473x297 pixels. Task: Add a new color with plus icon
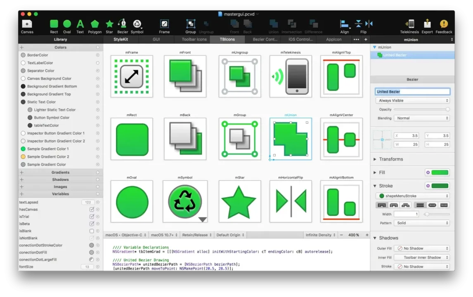pos(22,47)
